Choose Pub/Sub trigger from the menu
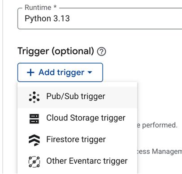The height and width of the screenshot is (174, 182). click(77, 98)
